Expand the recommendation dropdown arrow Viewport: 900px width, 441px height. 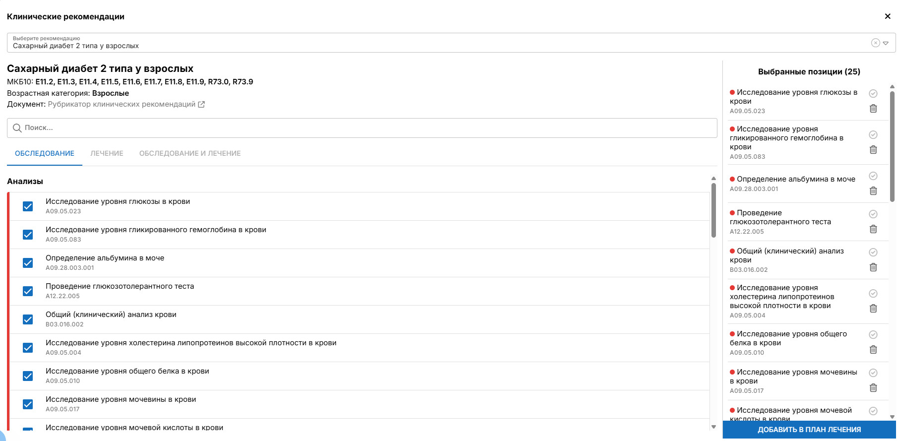coord(886,43)
